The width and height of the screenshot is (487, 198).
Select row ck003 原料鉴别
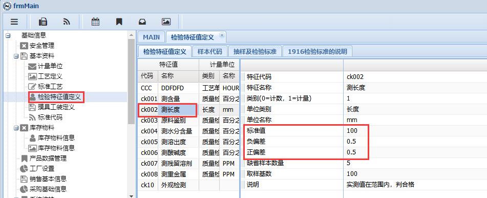tap(188, 121)
